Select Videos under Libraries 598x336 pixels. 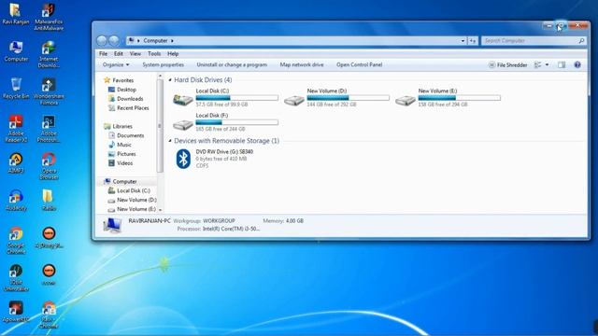[x=121, y=163]
